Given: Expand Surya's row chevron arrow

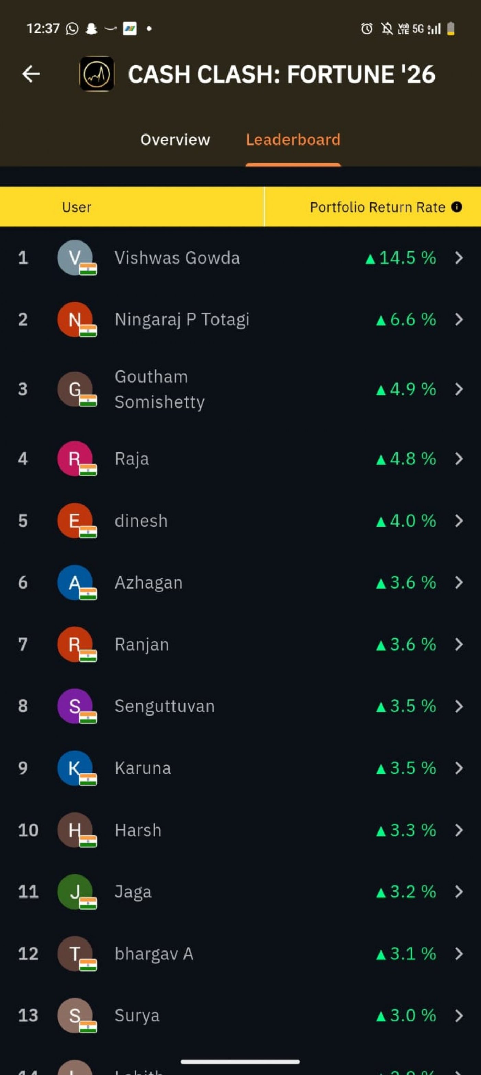Looking at the screenshot, I should coord(459,1016).
